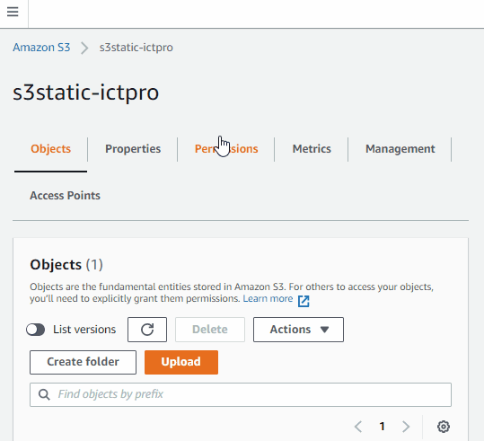Open the hamburger navigation menu
The width and height of the screenshot is (484, 441).
(13, 12)
